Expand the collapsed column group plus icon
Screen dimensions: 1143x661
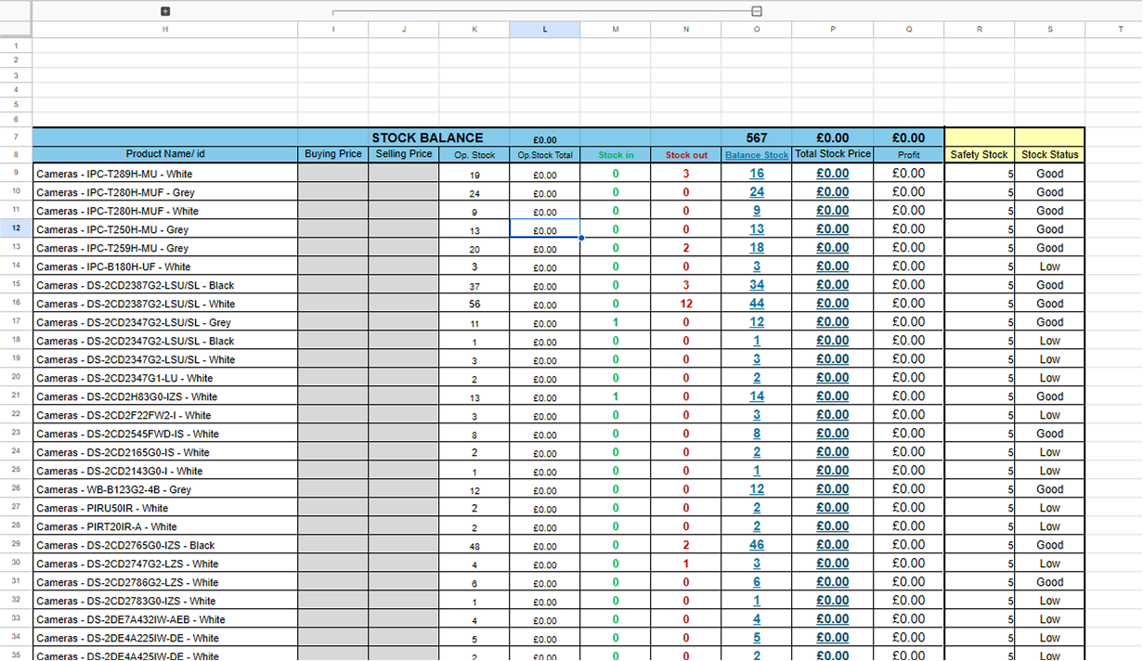(x=165, y=11)
